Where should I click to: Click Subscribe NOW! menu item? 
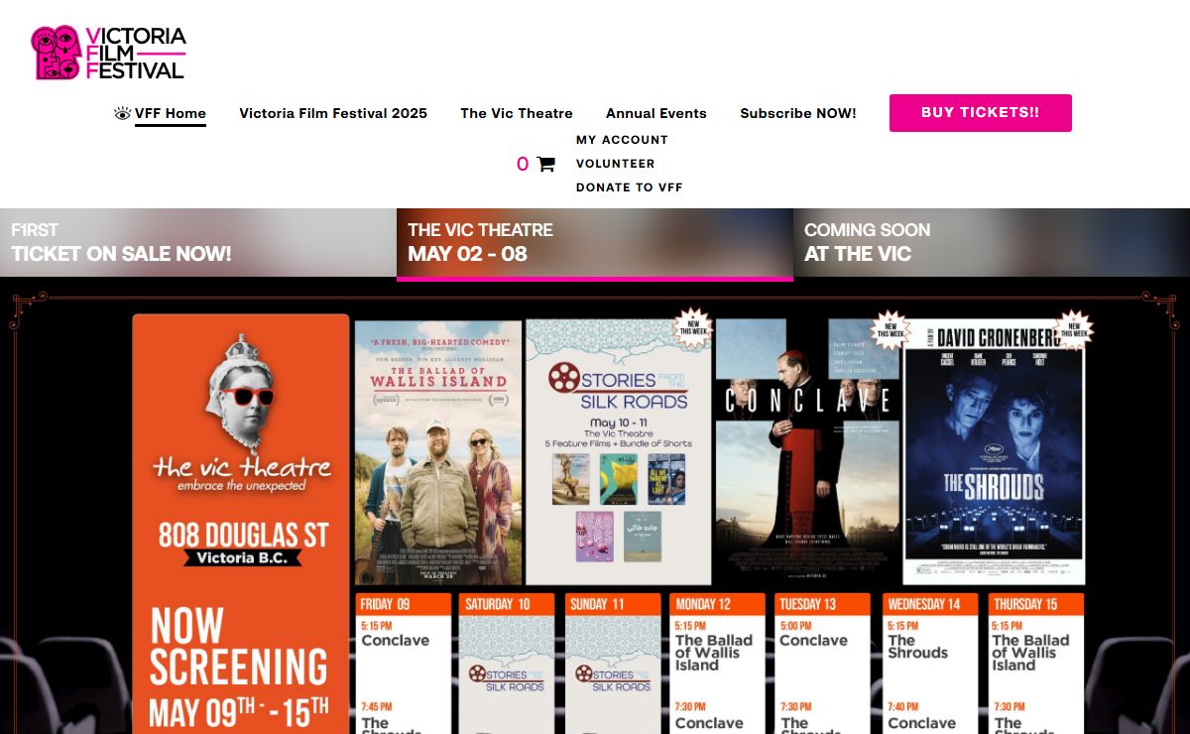798,113
